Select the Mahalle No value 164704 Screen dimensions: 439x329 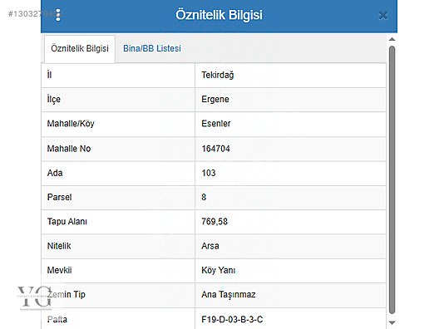coord(215,149)
